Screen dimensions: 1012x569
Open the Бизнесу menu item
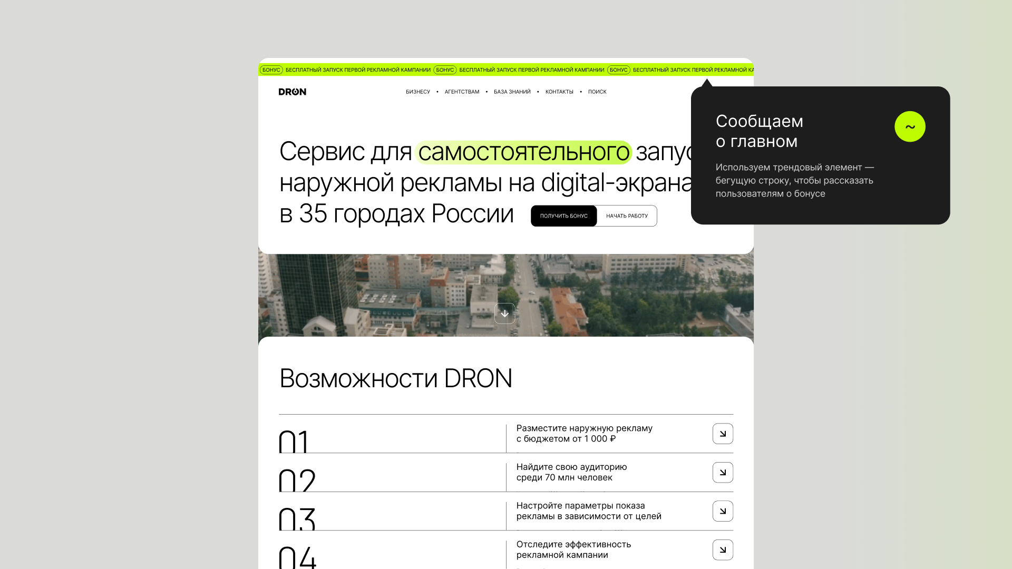coord(417,92)
